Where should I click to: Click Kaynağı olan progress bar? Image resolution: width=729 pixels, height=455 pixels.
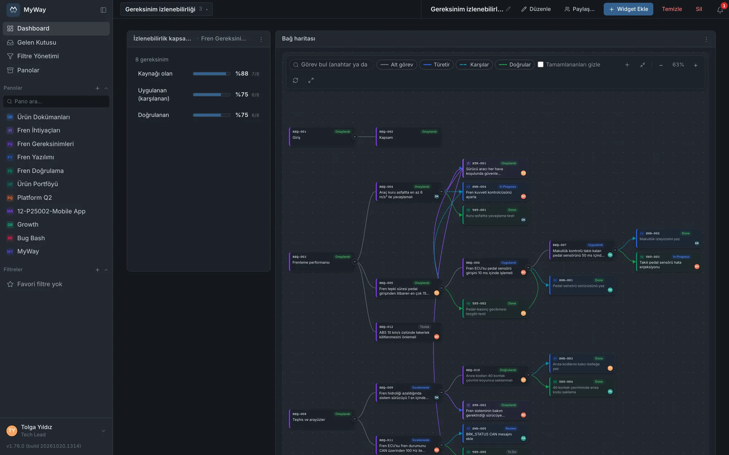[211, 74]
